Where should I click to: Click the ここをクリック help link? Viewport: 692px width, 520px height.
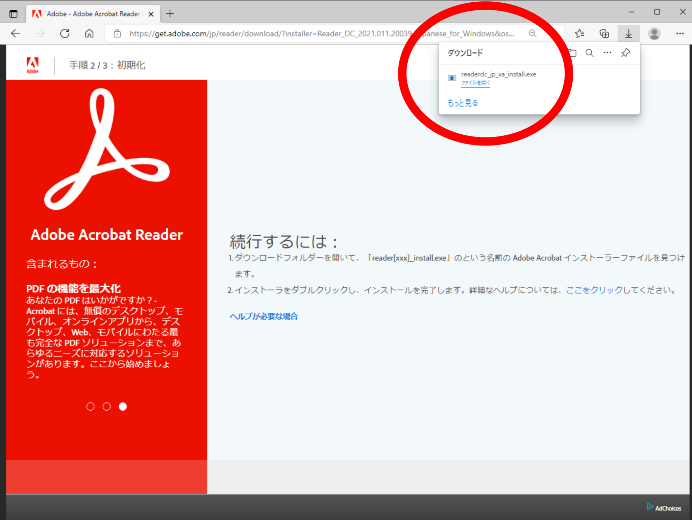point(594,289)
